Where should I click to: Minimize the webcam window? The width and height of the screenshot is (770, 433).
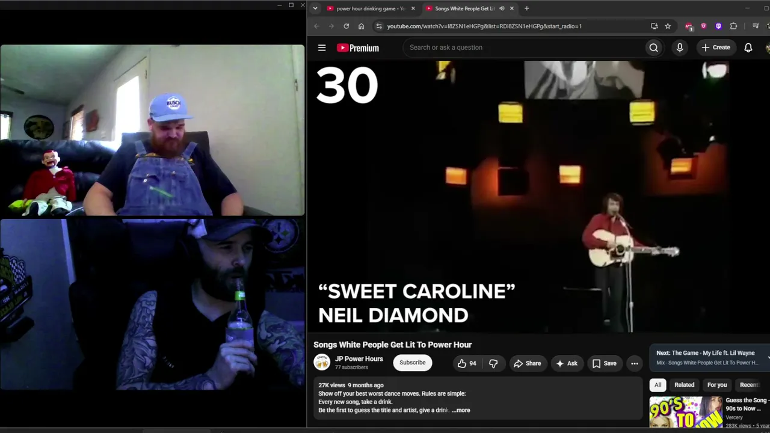coord(280,5)
